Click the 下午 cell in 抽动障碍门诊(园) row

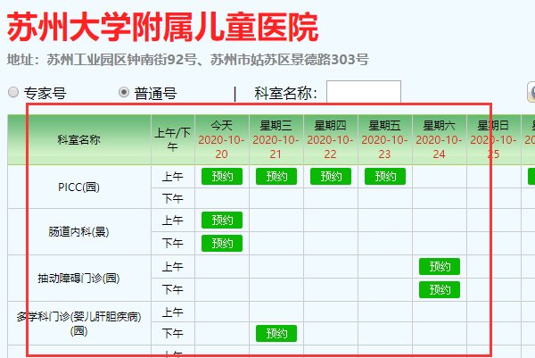pos(173,289)
